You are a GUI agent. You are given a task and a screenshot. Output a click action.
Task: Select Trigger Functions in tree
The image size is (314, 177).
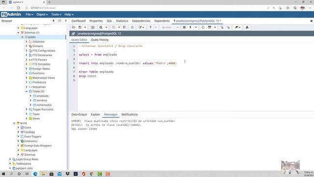43,109
